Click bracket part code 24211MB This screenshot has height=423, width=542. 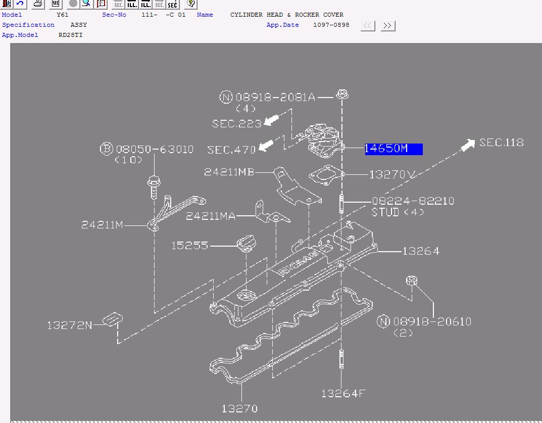tap(229, 172)
